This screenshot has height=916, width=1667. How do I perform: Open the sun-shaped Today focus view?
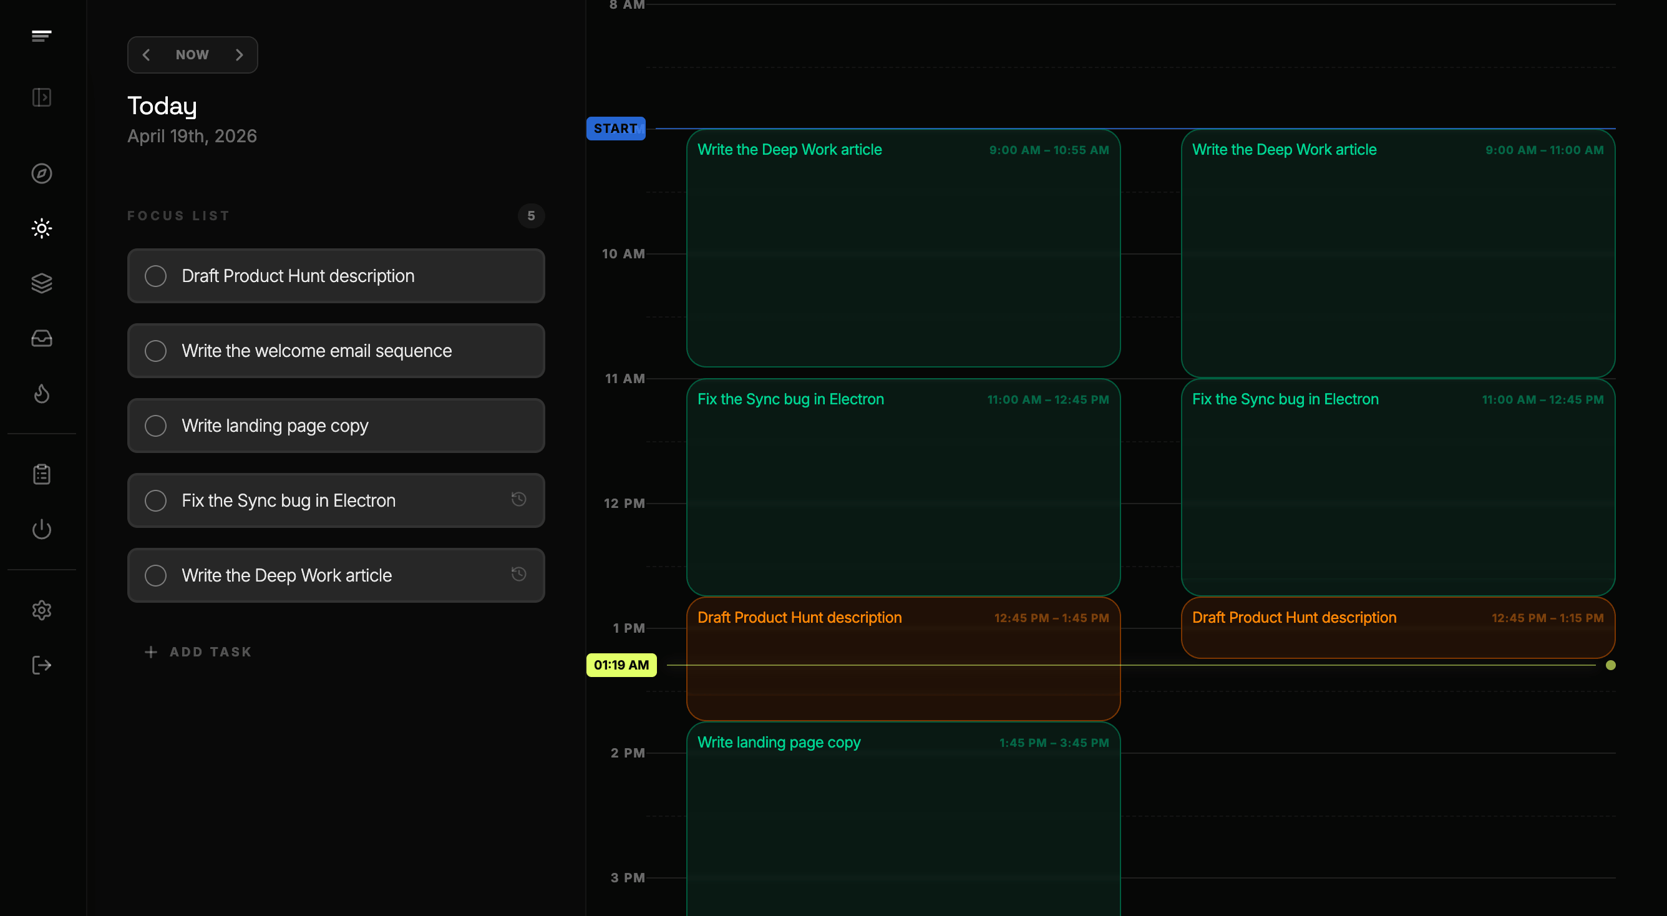(41, 228)
